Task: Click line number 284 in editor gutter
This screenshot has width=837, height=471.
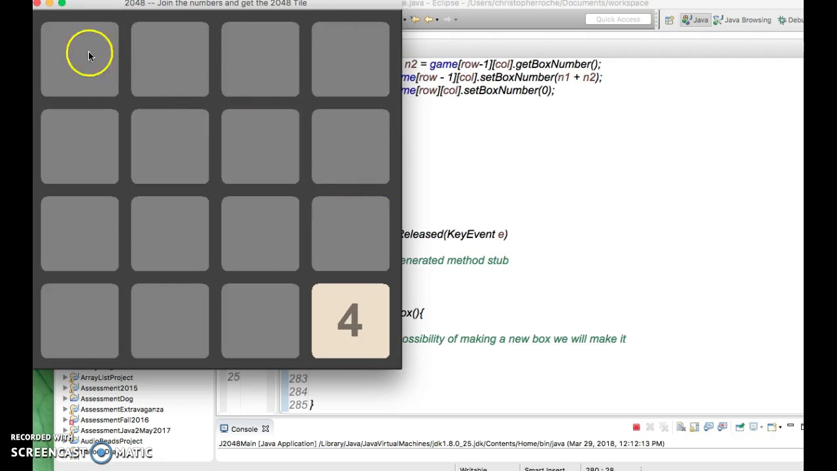Action: point(298,392)
